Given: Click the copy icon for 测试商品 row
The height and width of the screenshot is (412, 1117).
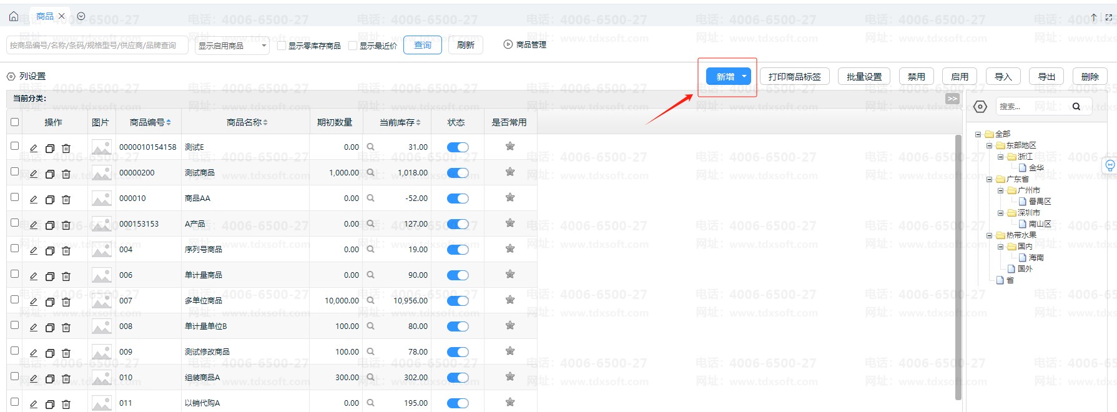Looking at the screenshot, I should pos(50,174).
